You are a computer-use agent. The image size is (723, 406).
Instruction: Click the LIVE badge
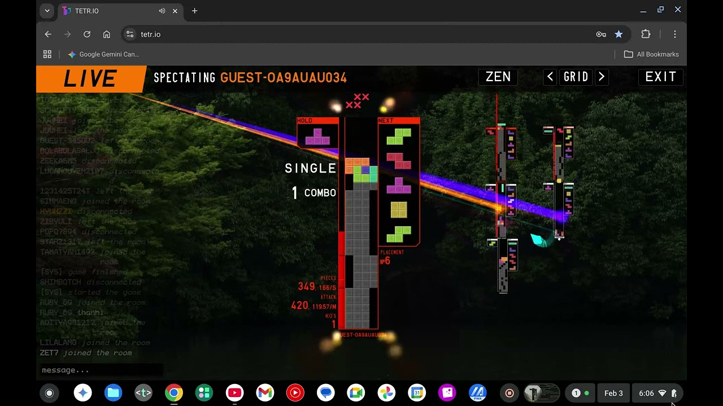coord(90,79)
